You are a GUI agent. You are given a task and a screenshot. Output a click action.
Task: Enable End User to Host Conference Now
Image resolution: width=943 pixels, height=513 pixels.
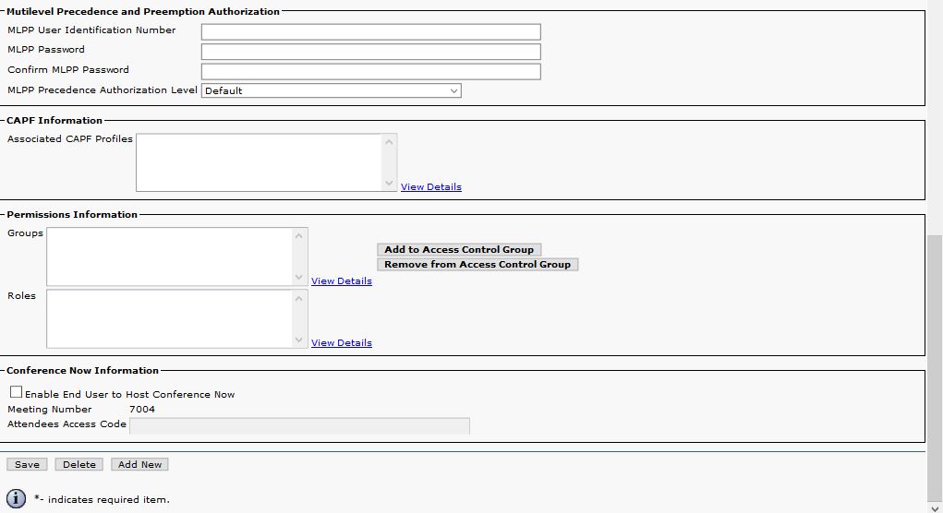point(16,392)
